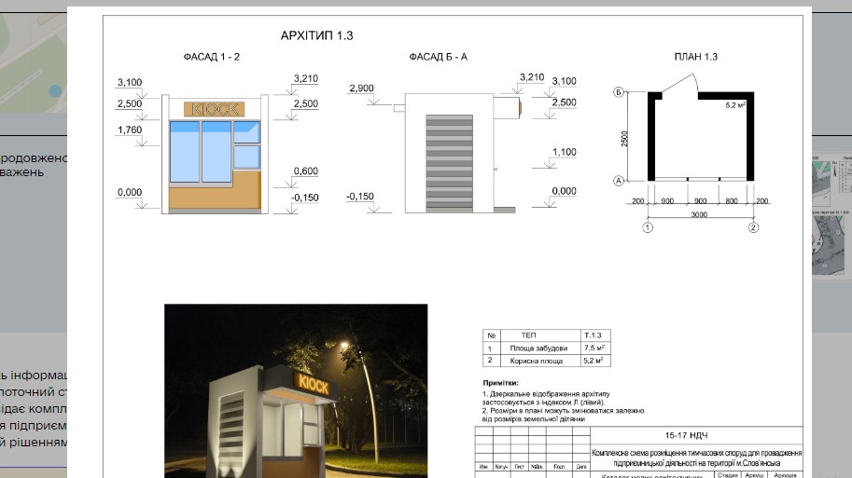This screenshot has width=852, height=478.
Task: Click the 1,100 elevation mark
Action: pyautogui.click(x=564, y=153)
